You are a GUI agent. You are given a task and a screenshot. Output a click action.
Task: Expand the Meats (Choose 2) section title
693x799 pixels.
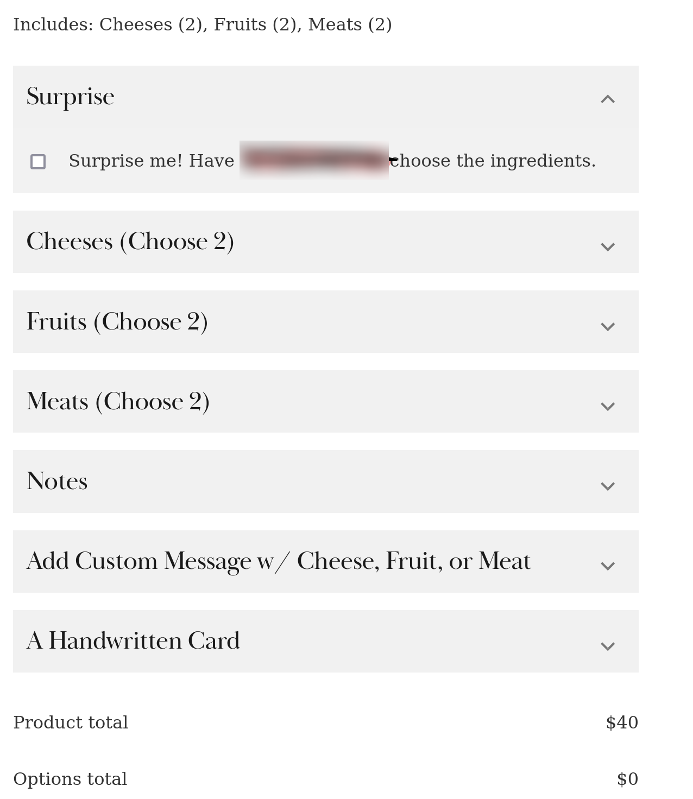(118, 401)
